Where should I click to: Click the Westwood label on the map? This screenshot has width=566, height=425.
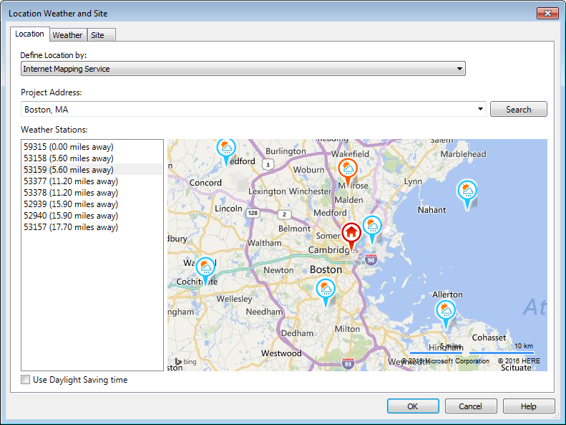281,353
